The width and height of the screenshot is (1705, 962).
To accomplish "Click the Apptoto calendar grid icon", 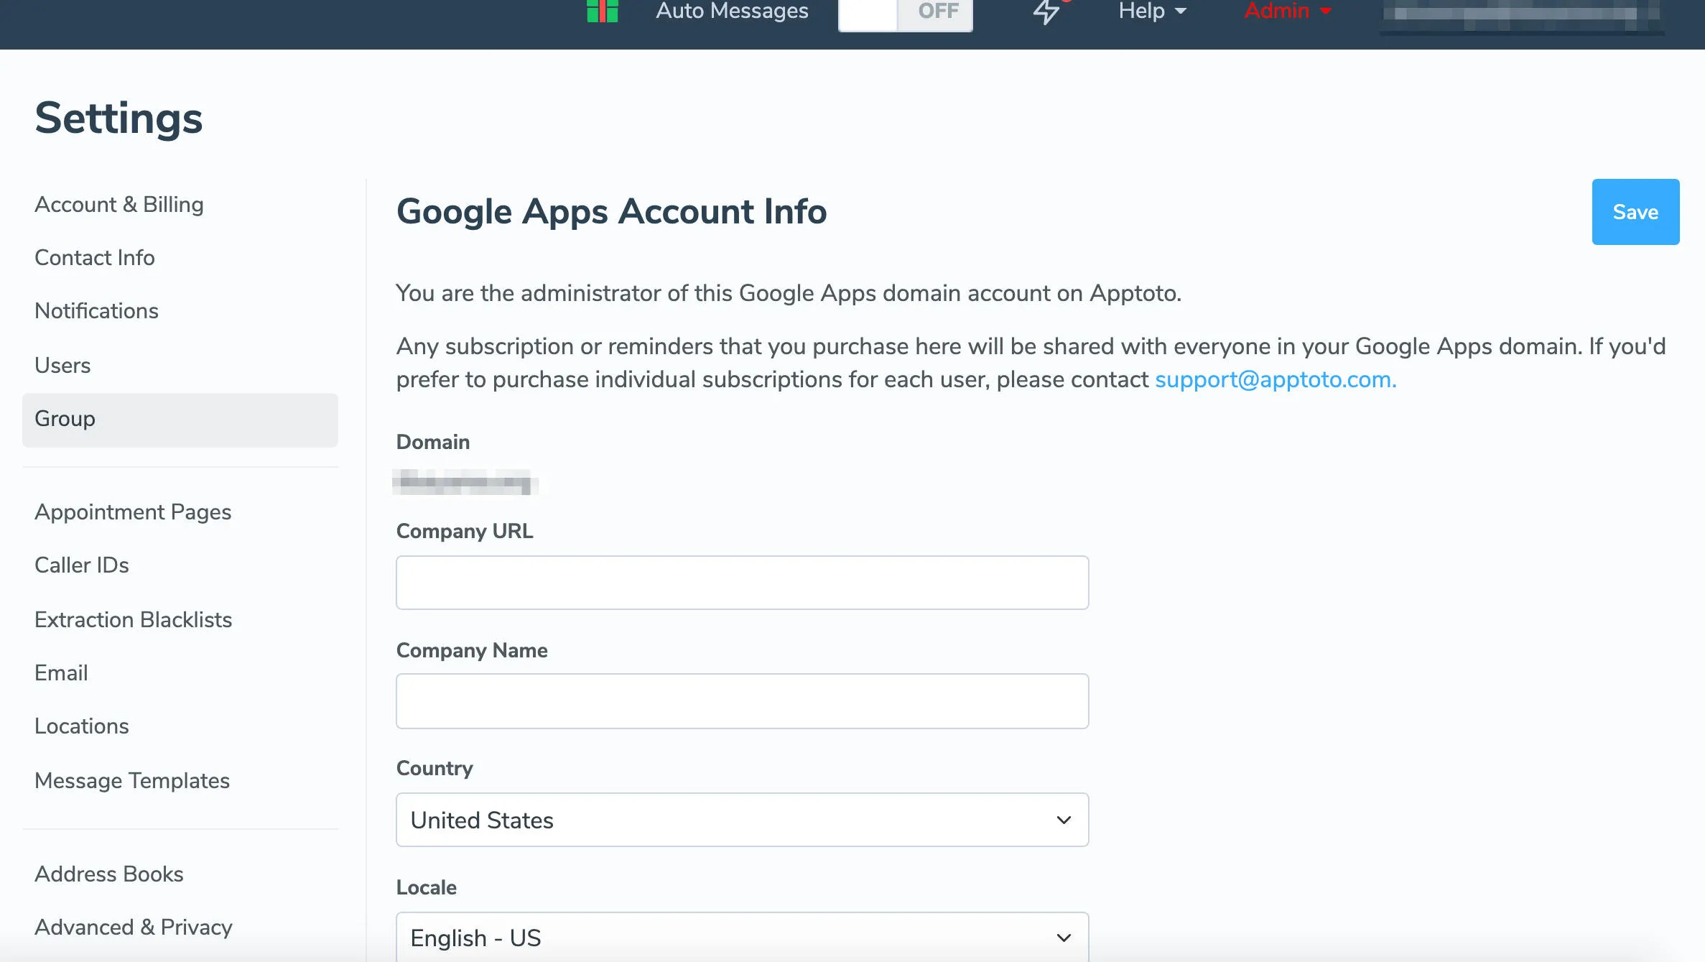I will click(602, 11).
